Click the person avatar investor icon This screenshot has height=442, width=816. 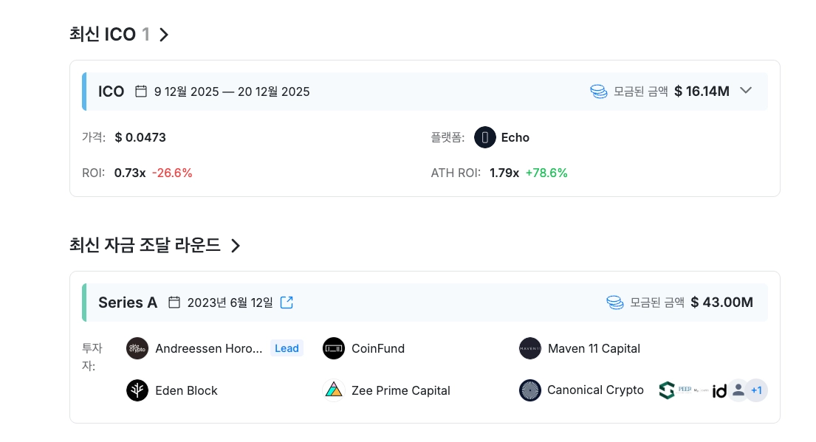coord(738,390)
